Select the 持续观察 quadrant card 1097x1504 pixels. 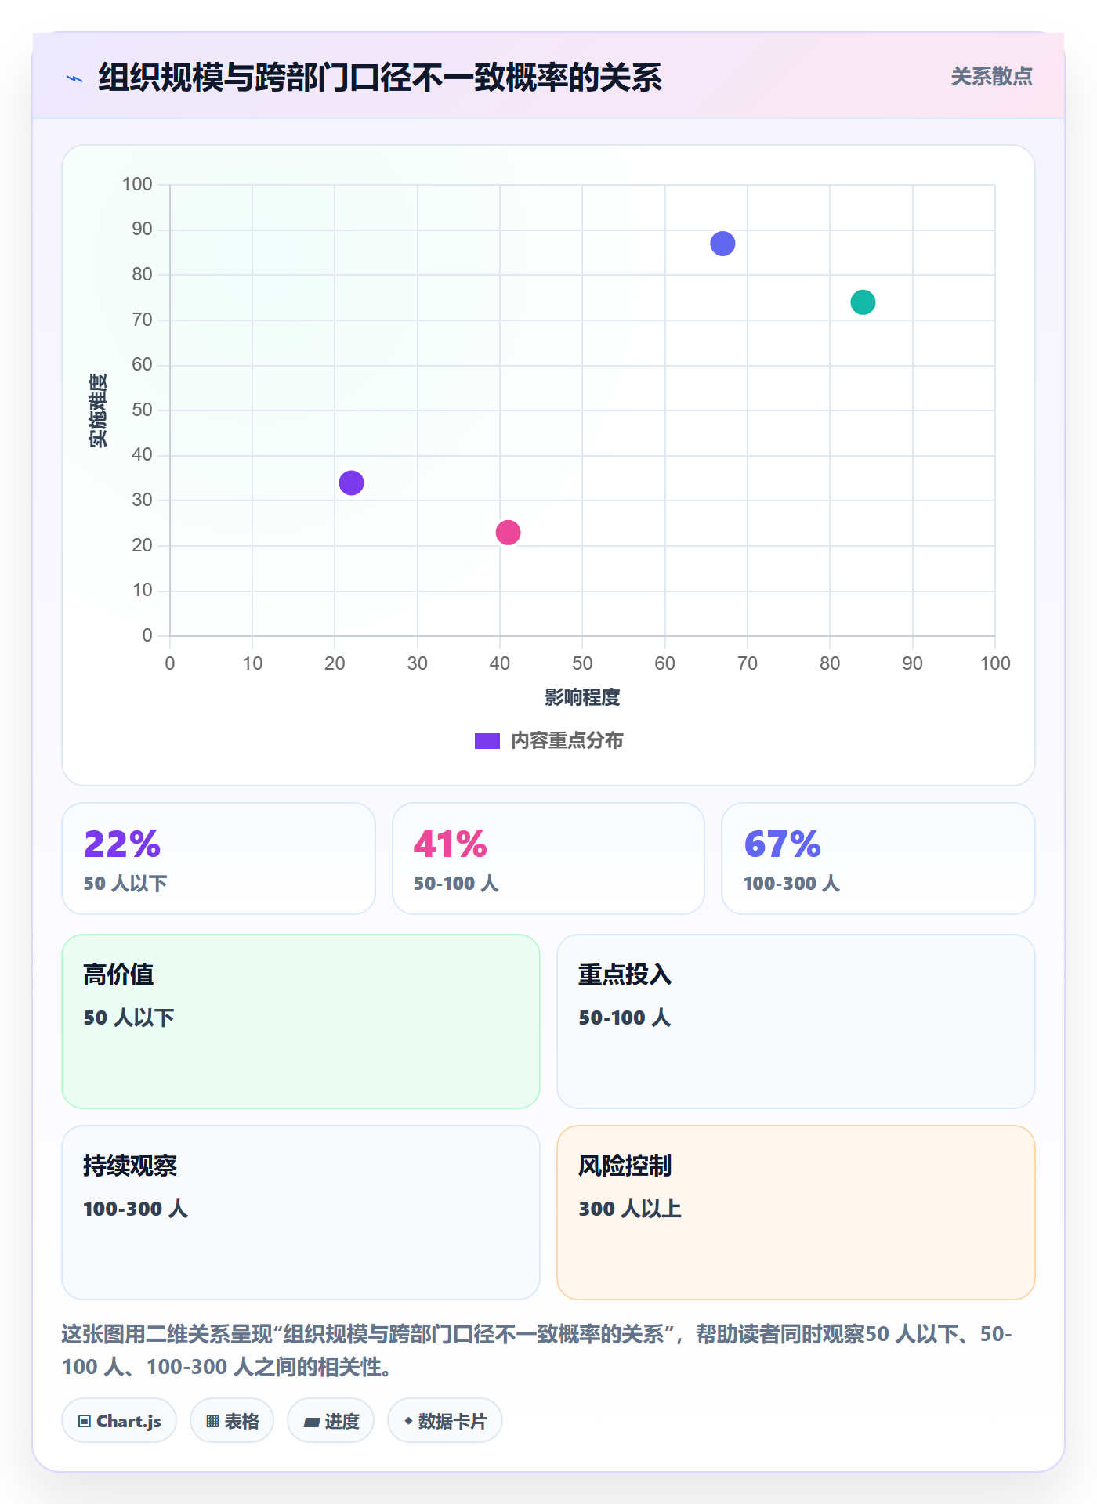pos(301,1213)
